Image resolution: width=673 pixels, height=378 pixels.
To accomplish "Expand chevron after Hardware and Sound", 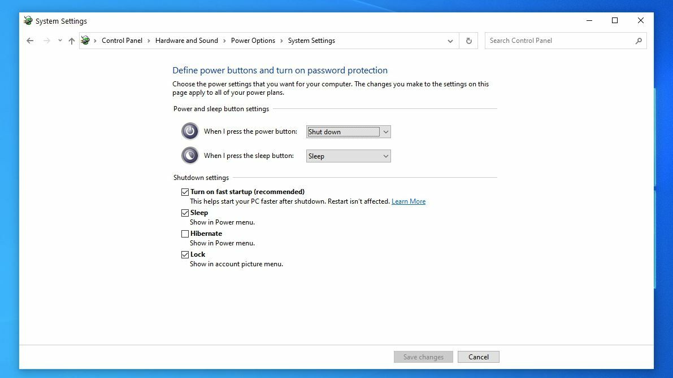I will point(224,41).
